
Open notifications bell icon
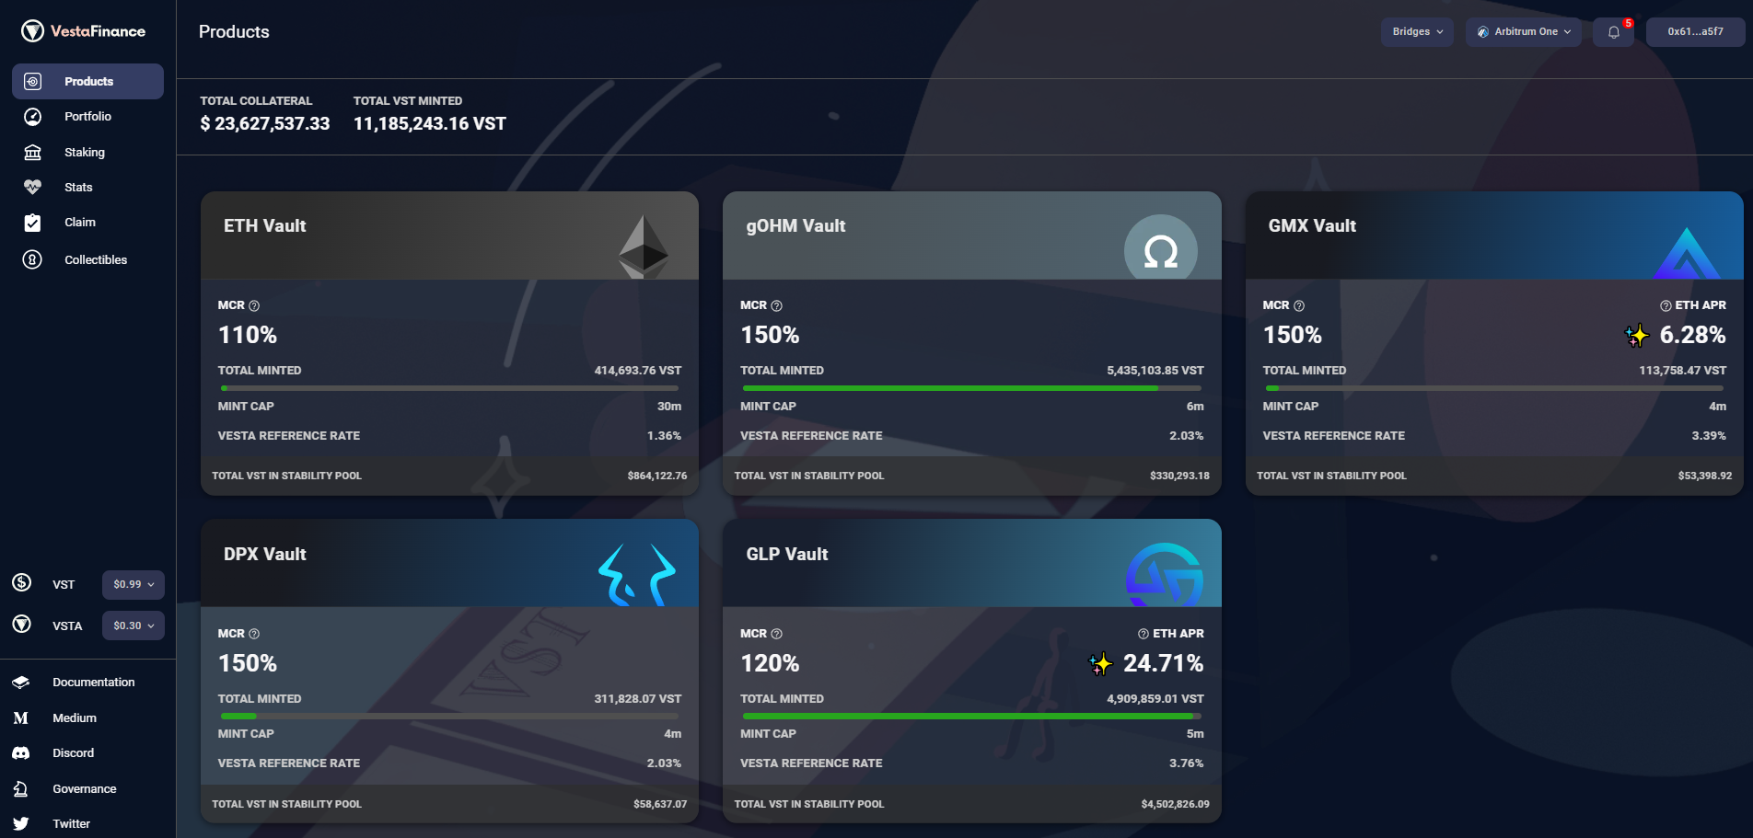click(x=1614, y=32)
